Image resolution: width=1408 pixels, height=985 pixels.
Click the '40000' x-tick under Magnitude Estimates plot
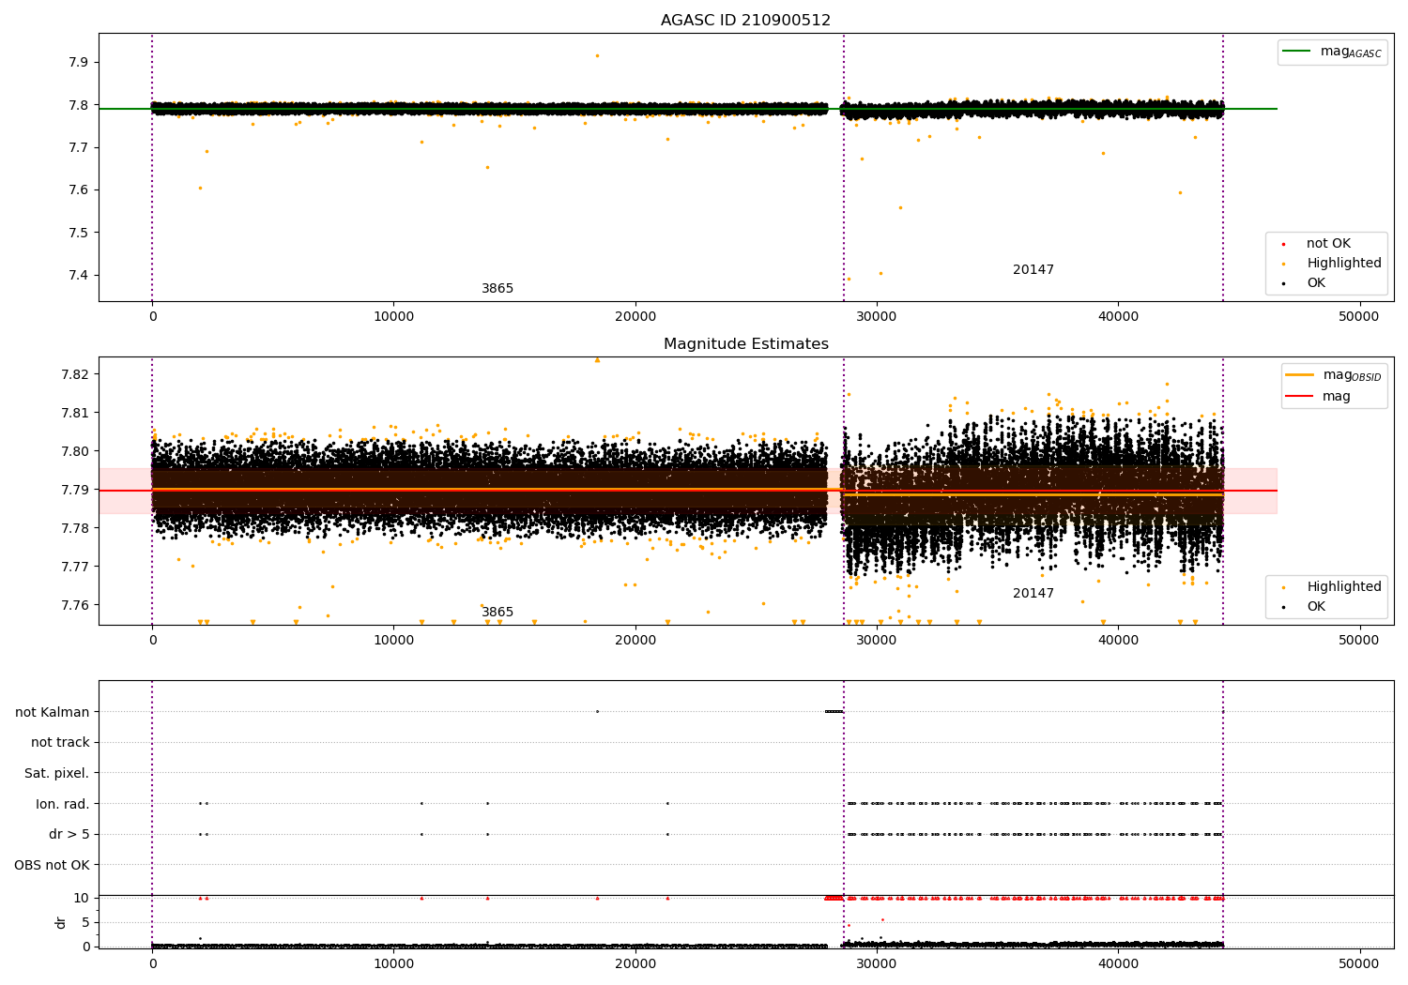pyautogui.click(x=1118, y=641)
